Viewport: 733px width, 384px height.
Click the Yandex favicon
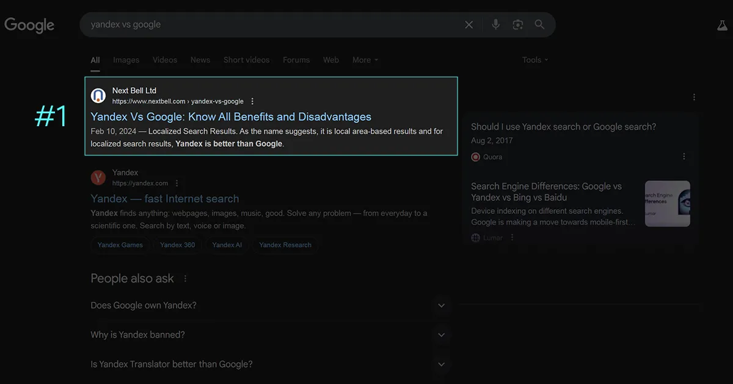98,177
